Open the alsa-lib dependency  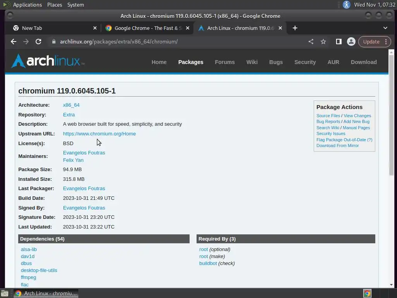tap(29, 249)
